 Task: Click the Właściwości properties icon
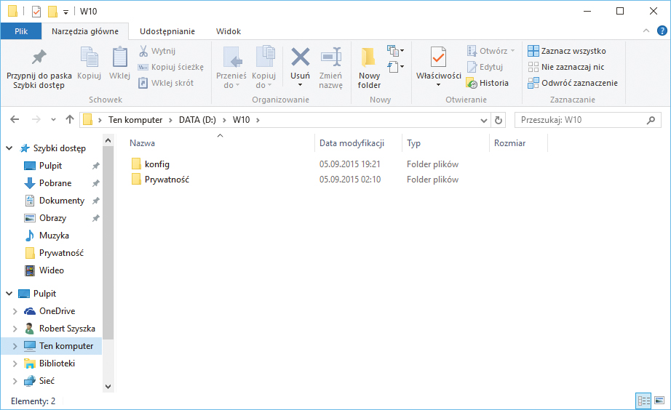[x=438, y=57]
